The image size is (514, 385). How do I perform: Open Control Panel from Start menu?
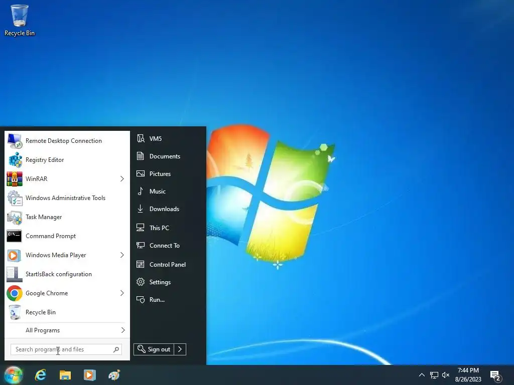point(168,265)
